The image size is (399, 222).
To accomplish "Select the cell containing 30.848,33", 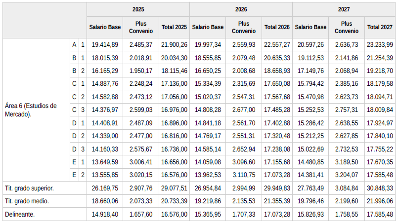I will click(380, 188).
